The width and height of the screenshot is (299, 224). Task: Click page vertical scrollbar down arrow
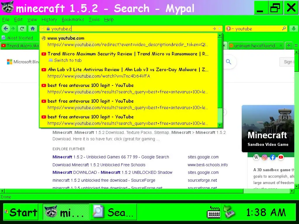tap(297, 186)
